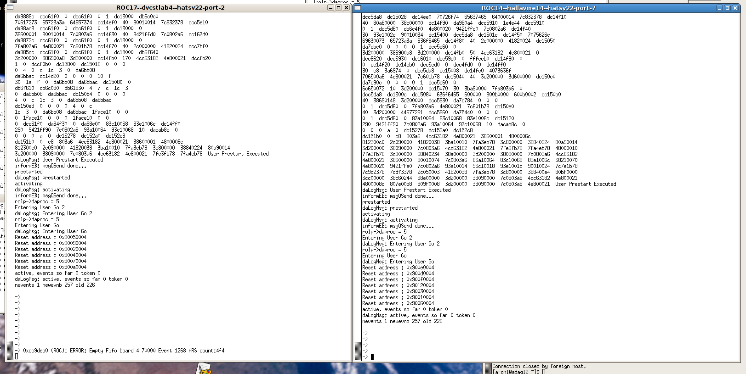Click 'daLogMsg: User Prestart Executed' in ROC17
The width and height of the screenshot is (746, 374).
tap(59, 160)
